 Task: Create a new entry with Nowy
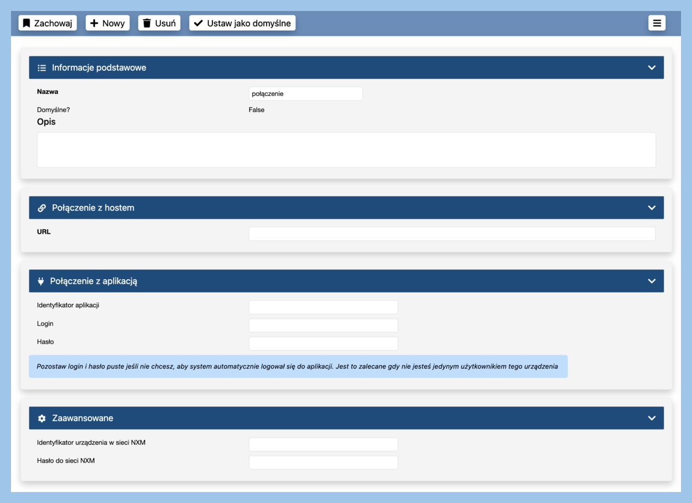[108, 23]
